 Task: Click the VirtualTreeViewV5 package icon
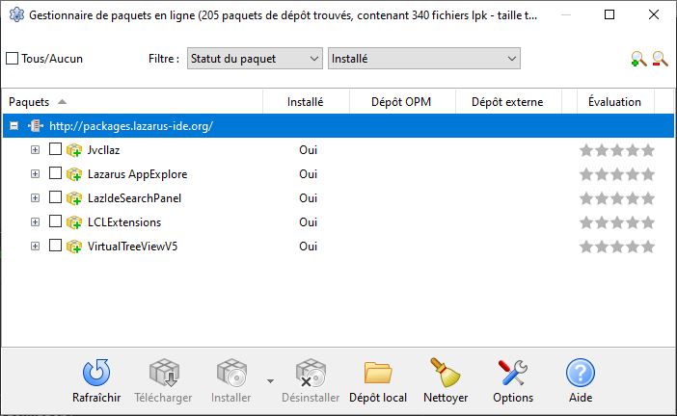click(74, 247)
